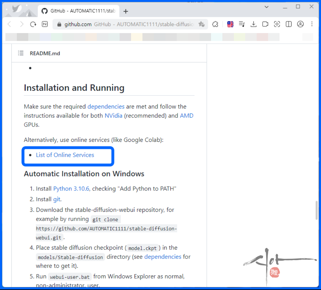Open the three-dot browser menu
This screenshot has width=321, height=290.
pos(312,24)
